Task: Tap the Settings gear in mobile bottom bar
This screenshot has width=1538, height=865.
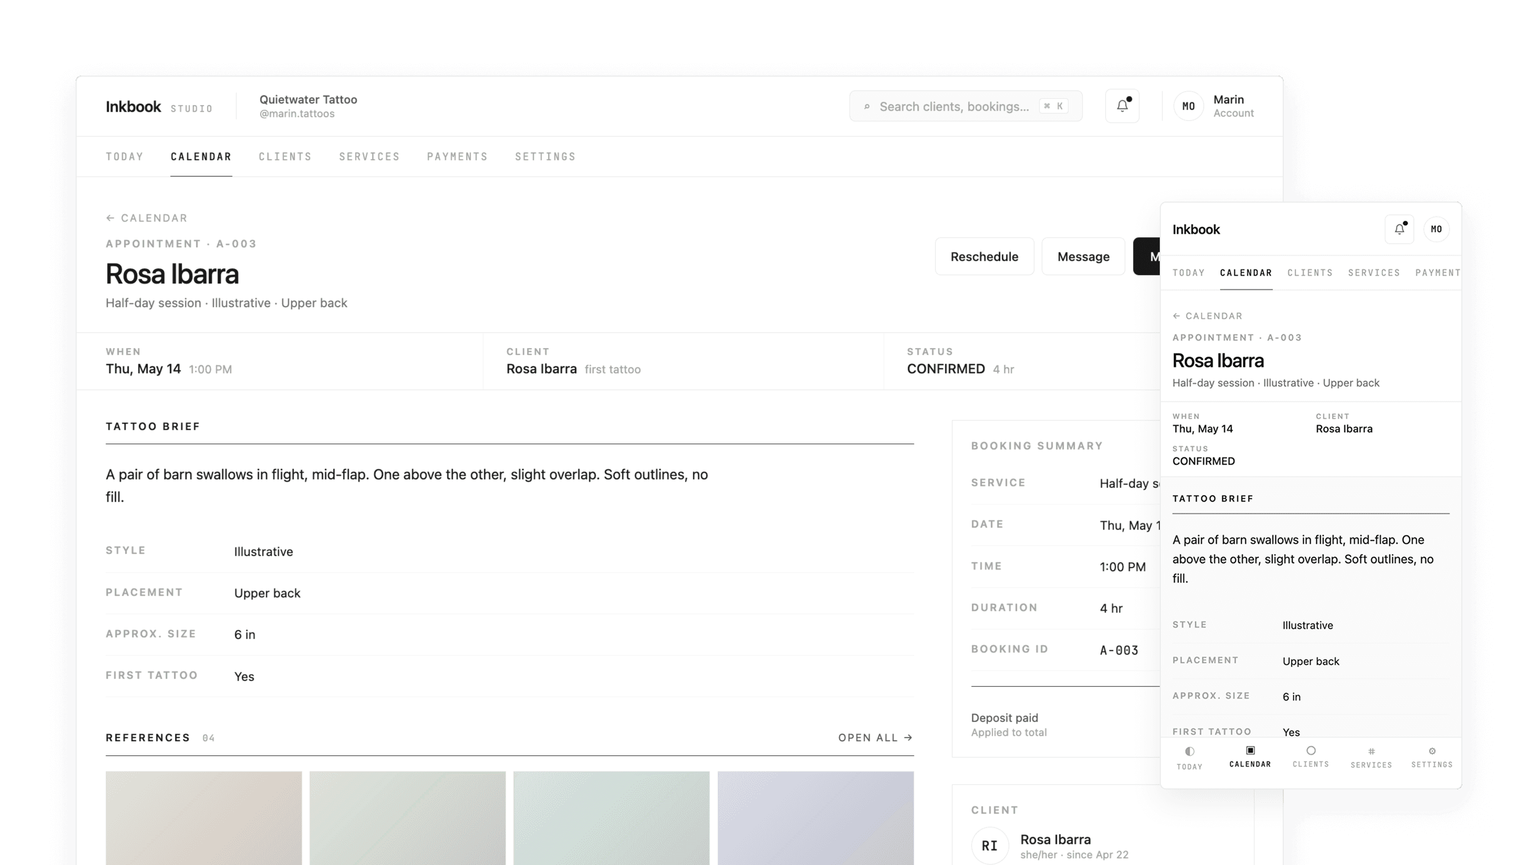Action: [1432, 751]
